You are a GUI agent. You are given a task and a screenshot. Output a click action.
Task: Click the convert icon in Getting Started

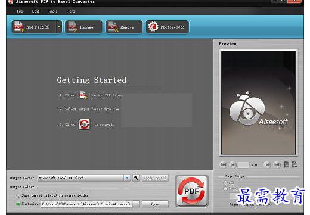(x=85, y=124)
